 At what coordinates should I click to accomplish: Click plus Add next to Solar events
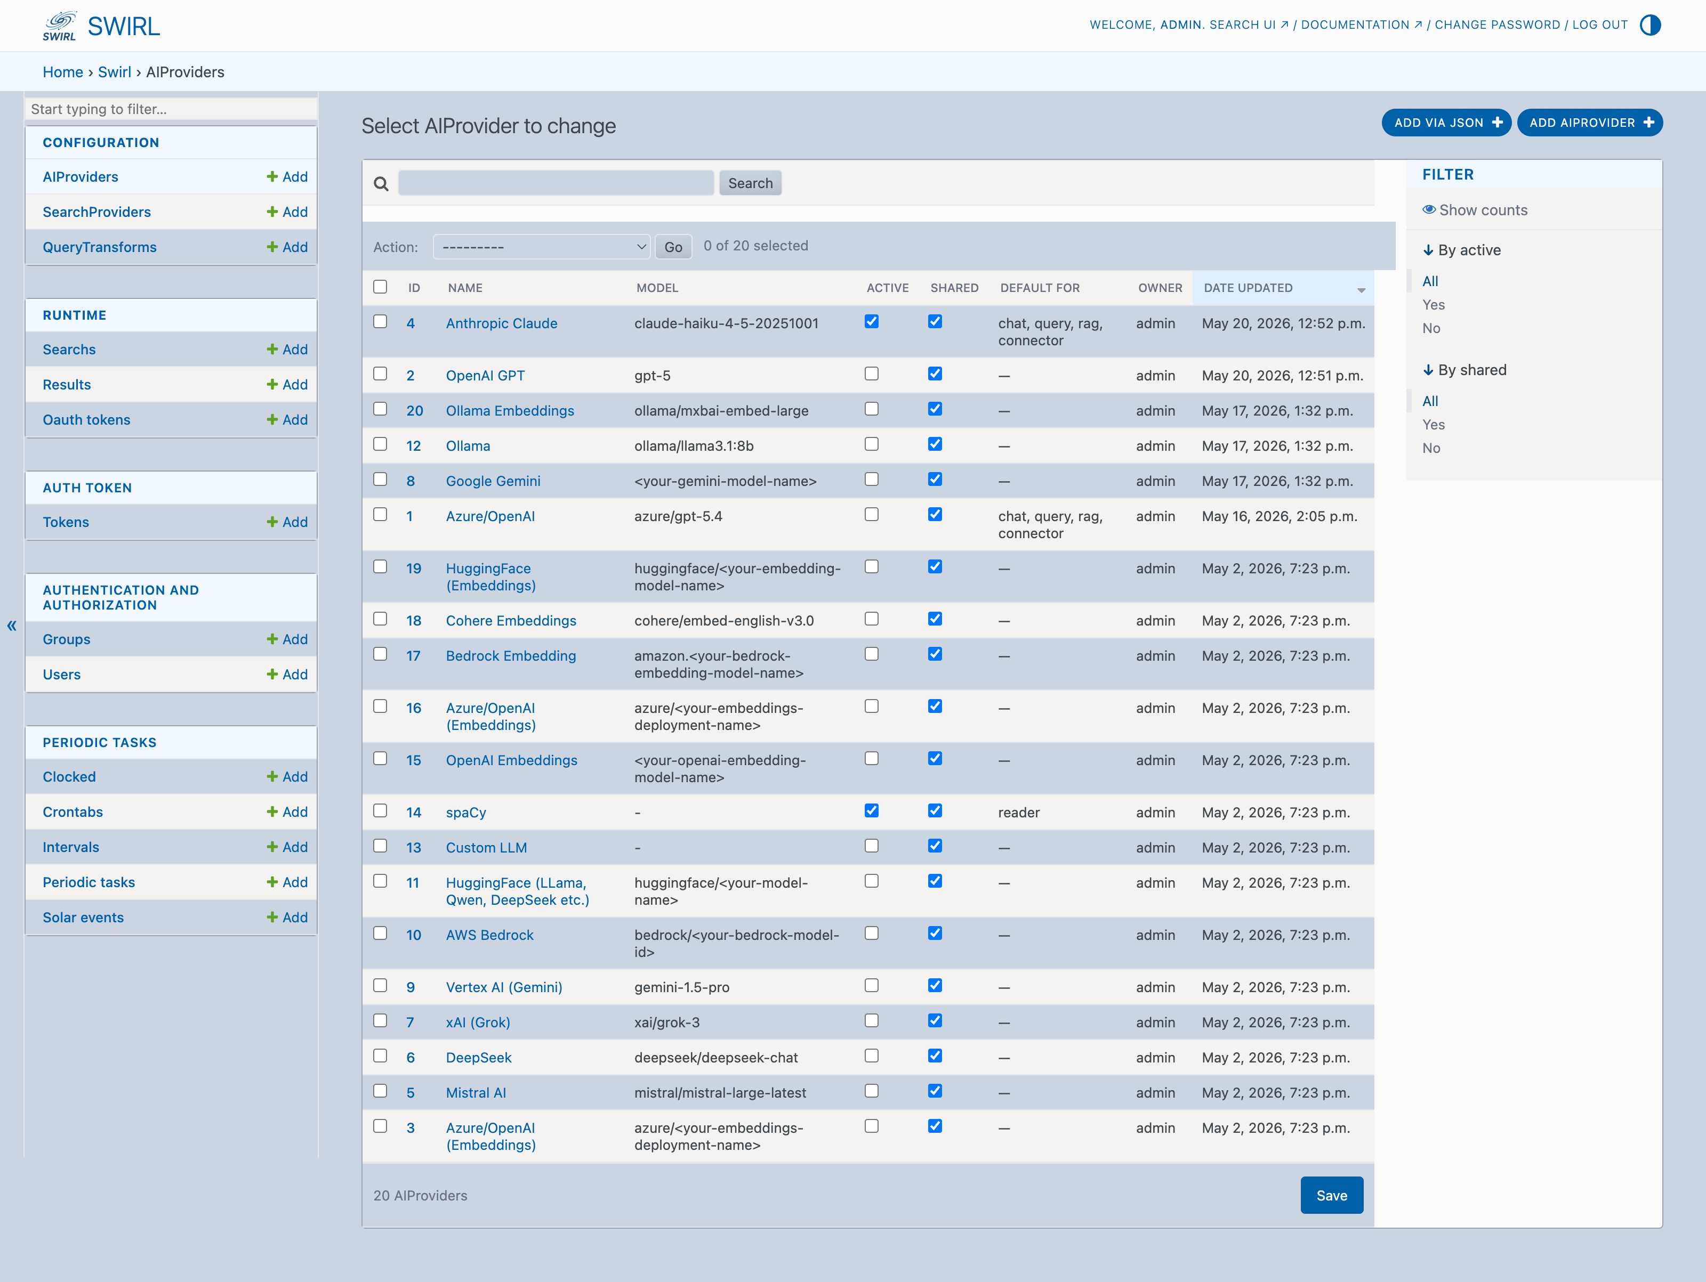[x=287, y=918]
